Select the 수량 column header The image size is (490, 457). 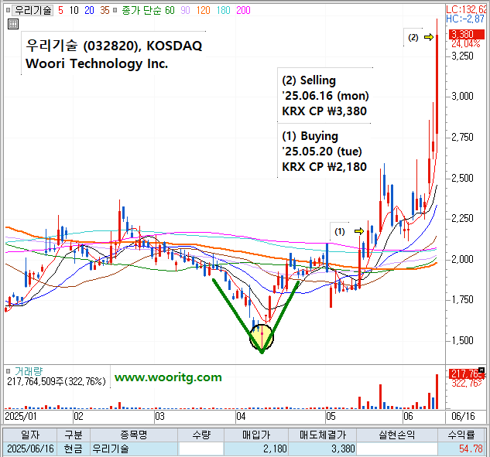pyautogui.click(x=201, y=435)
